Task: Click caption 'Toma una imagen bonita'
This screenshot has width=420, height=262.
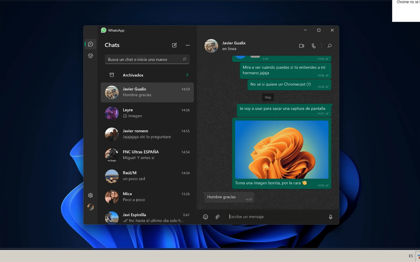Action: [x=271, y=183]
